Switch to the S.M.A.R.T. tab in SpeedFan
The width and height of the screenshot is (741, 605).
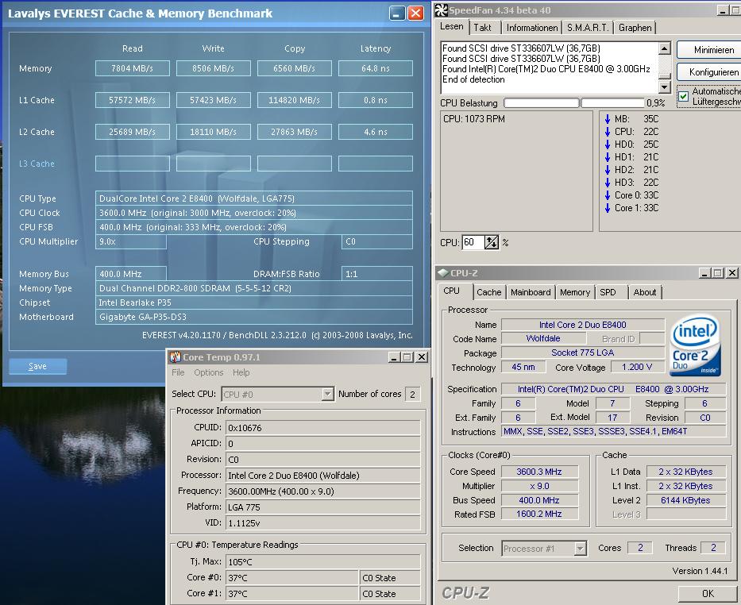pos(588,28)
